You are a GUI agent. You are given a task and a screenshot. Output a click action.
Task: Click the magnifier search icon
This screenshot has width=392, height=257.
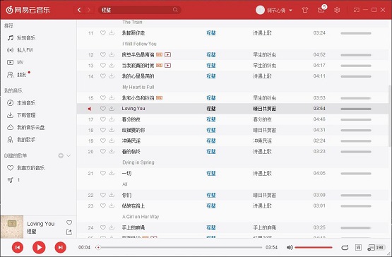point(175,10)
